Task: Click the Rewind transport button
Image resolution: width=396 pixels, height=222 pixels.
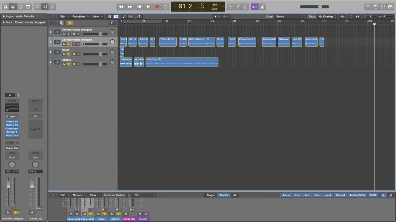Action: 121,7
